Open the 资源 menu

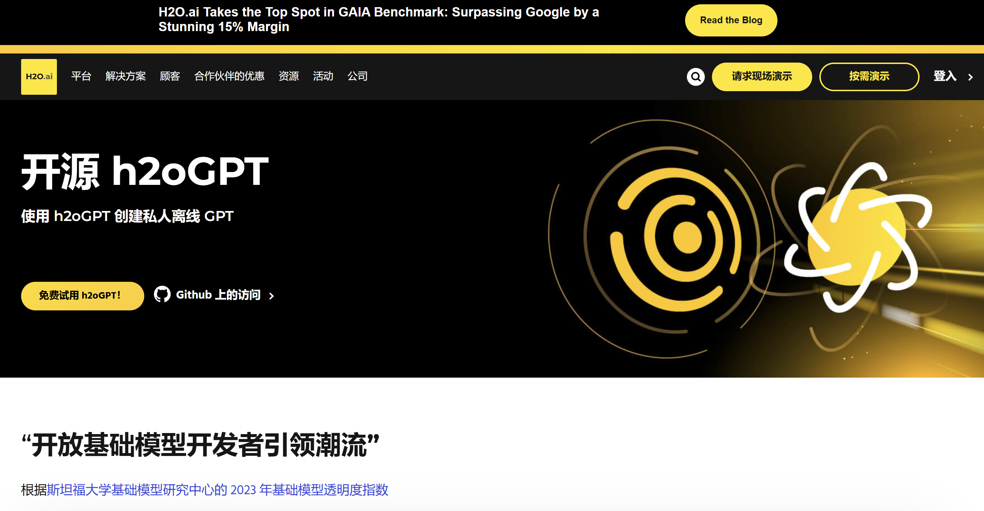coord(289,76)
